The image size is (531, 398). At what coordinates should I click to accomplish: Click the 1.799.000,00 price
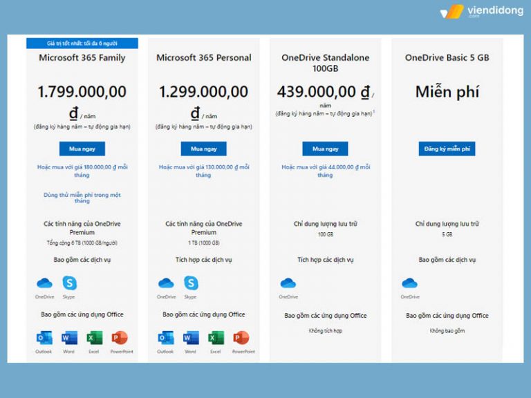point(82,92)
